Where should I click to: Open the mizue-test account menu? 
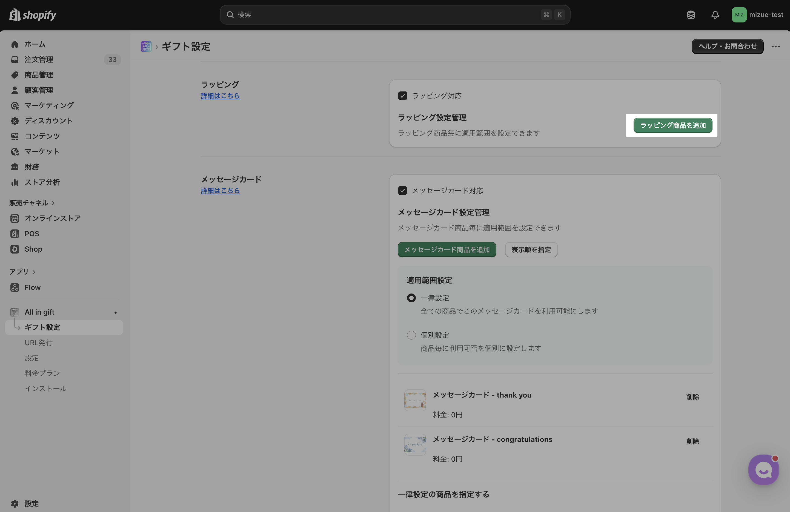click(x=757, y=15)
